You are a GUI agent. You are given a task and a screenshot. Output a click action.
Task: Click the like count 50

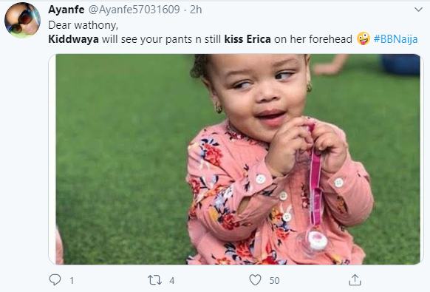pyautogui.click(x=274, y=280)
